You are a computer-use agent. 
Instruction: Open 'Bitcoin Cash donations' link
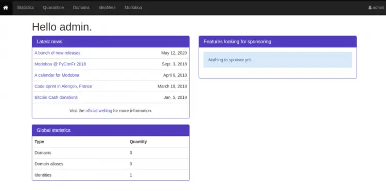(56, 97)
